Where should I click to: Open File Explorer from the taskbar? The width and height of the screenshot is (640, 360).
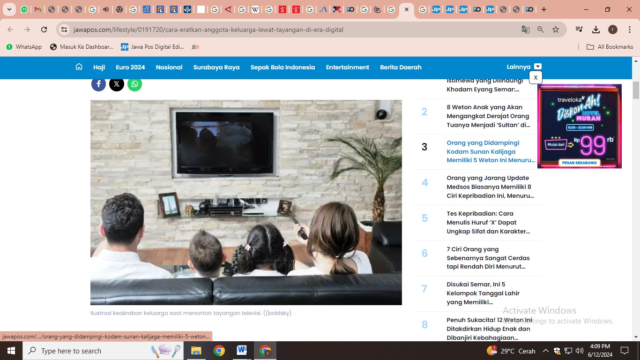click(x=196, y=351)
